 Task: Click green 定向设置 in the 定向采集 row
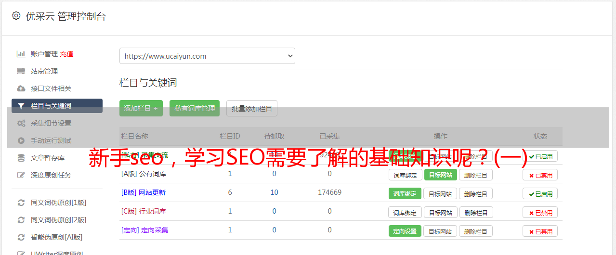click(405, 231)
